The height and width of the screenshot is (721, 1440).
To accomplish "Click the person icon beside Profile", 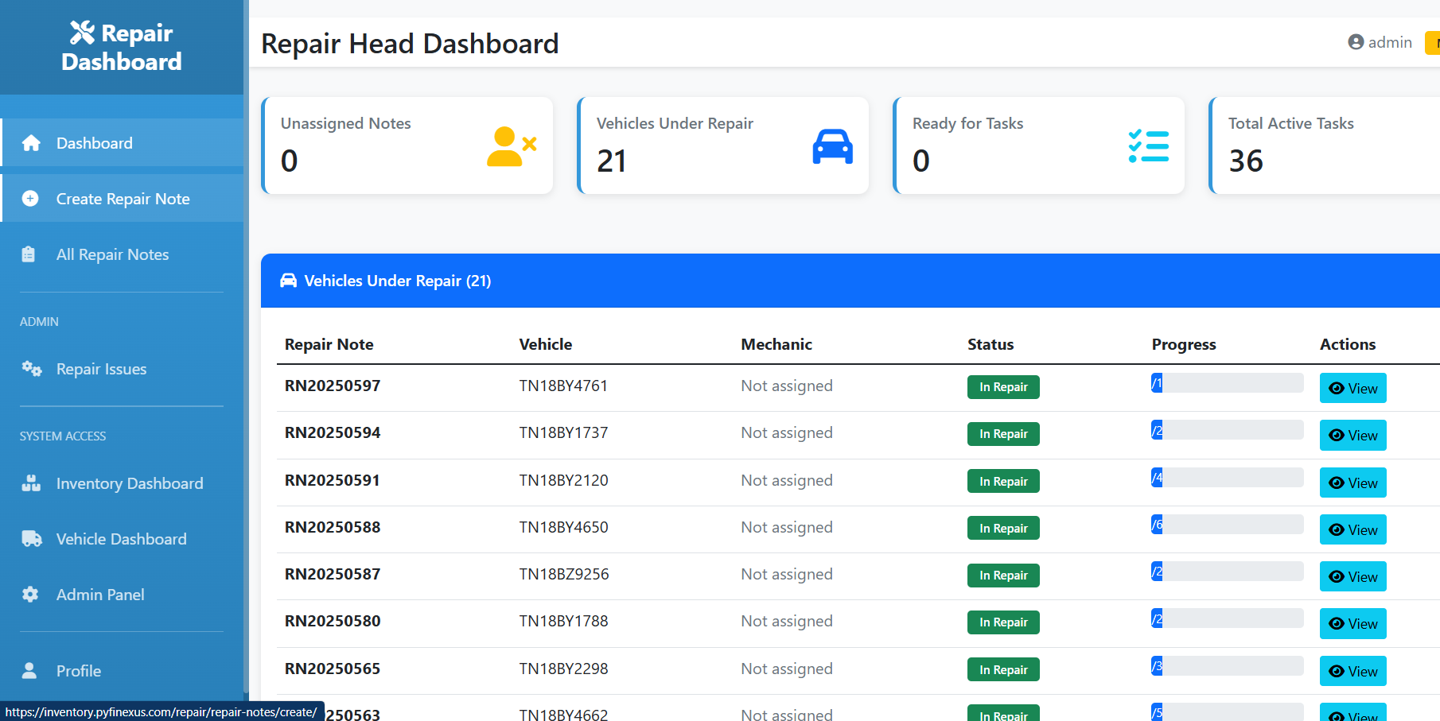I will 29,671.
